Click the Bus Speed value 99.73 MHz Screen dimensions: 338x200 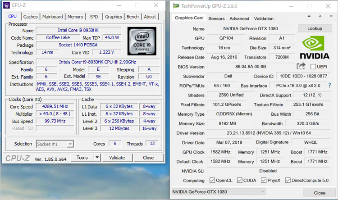pos(55,121)
